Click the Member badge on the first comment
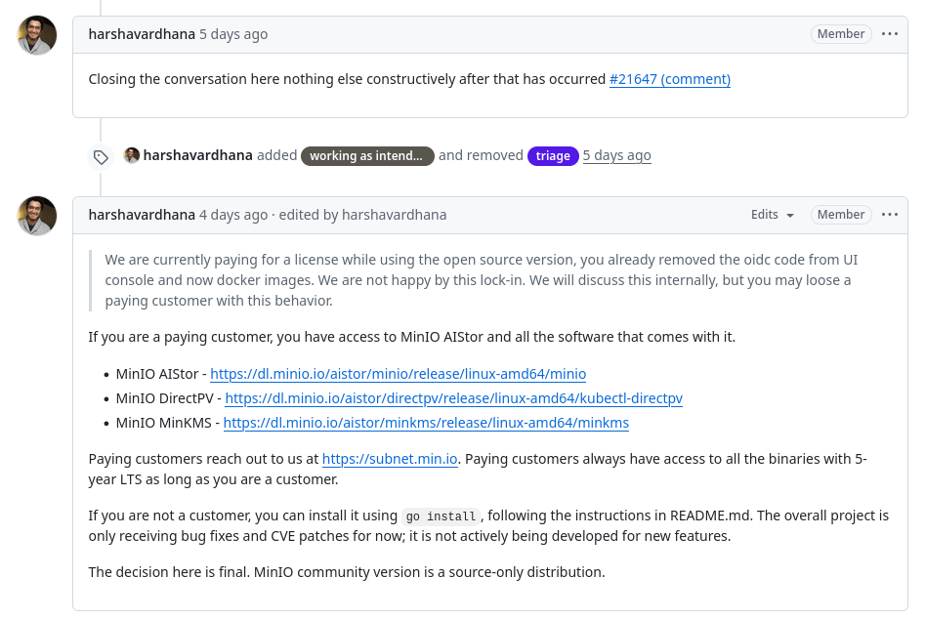Viewport: 925px width, 619px height. 841,34
